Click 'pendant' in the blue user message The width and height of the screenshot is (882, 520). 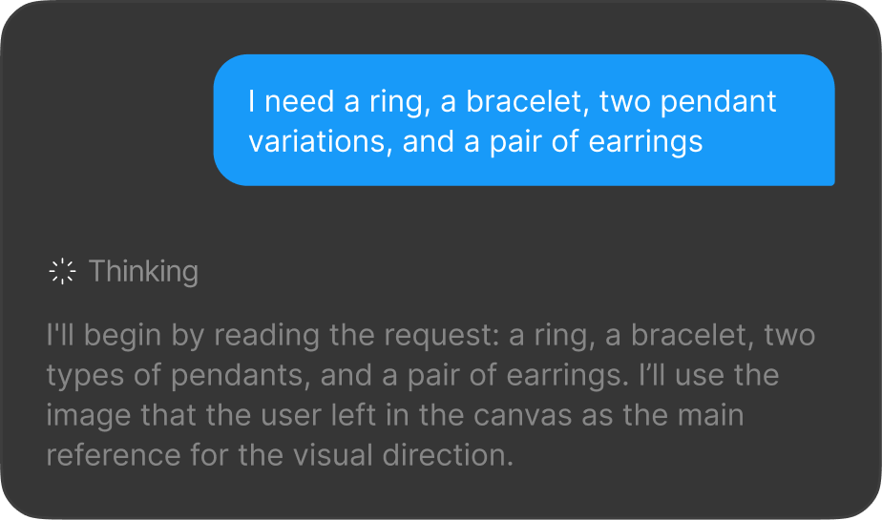[719, 102]
